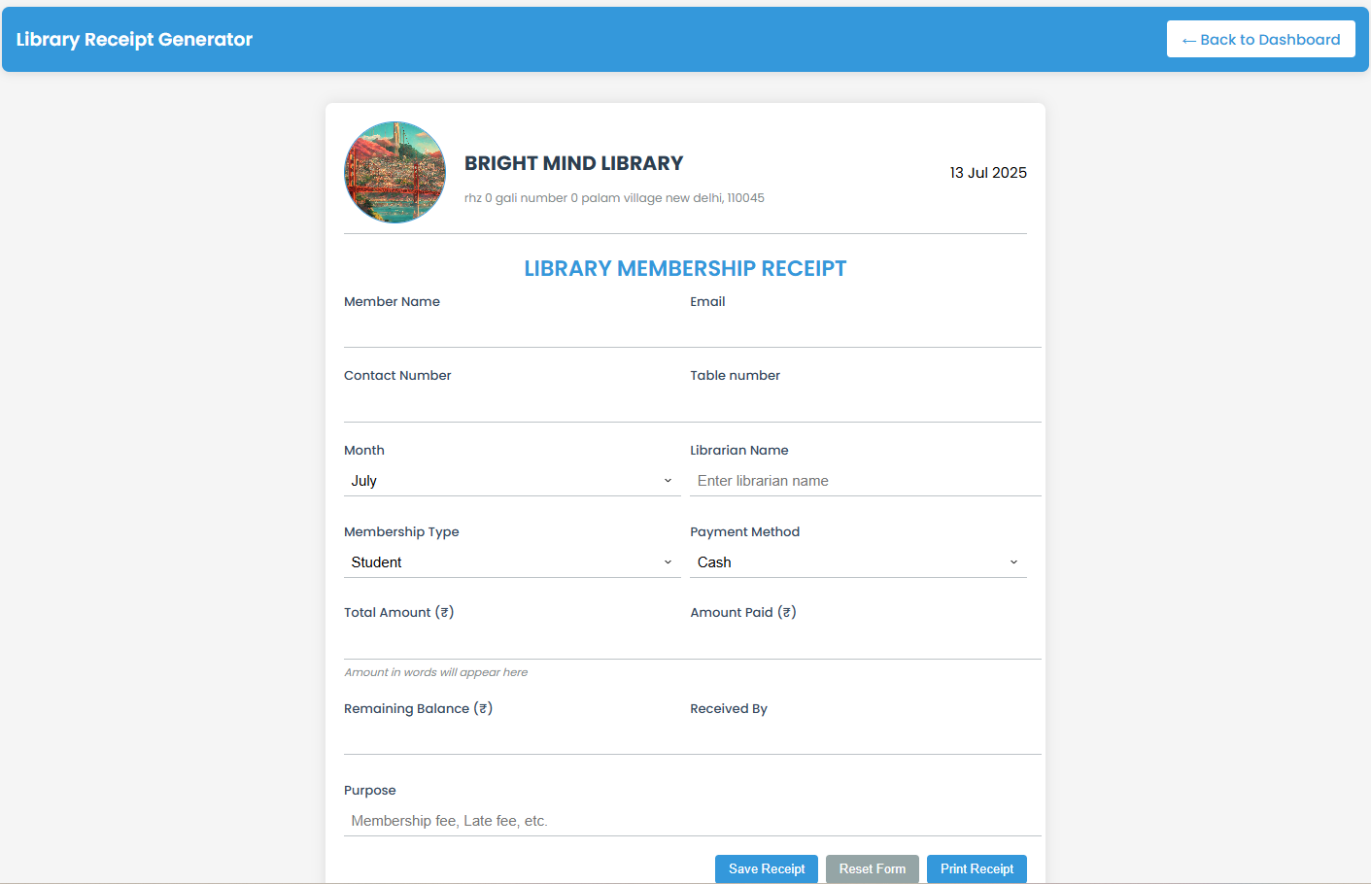The image size is (1371, 884).
Task: Open the Membership Type dropdown
Action: 505,561
